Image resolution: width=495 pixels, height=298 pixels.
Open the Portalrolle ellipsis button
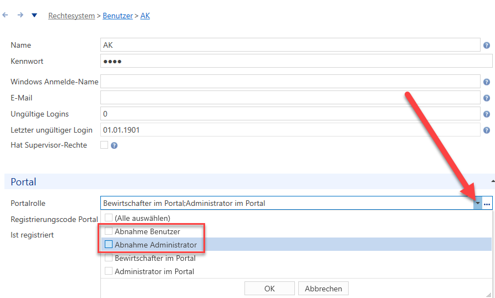click(487, 203)
